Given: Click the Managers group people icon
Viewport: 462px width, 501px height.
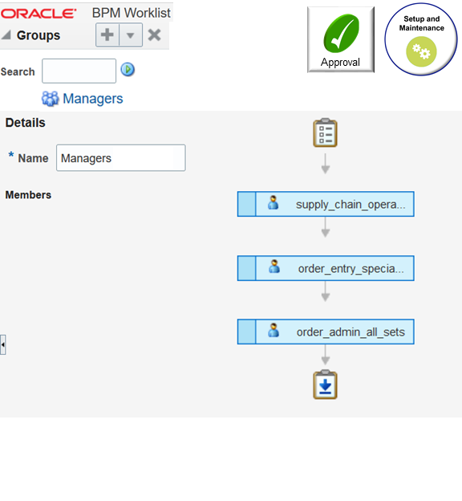Looking at the screenshot, I should [x=50, y=99].
